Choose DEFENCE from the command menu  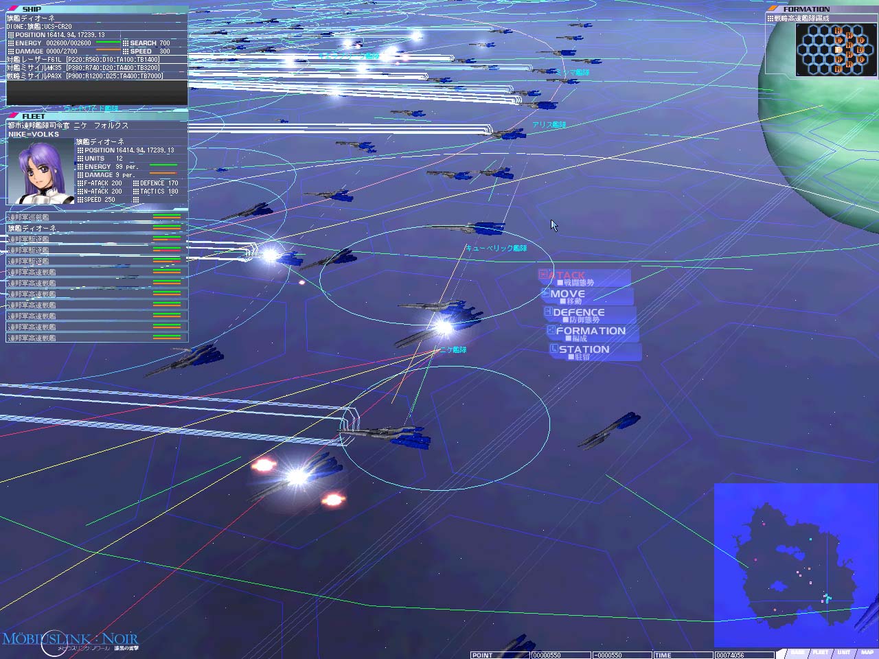click(591, 314)
